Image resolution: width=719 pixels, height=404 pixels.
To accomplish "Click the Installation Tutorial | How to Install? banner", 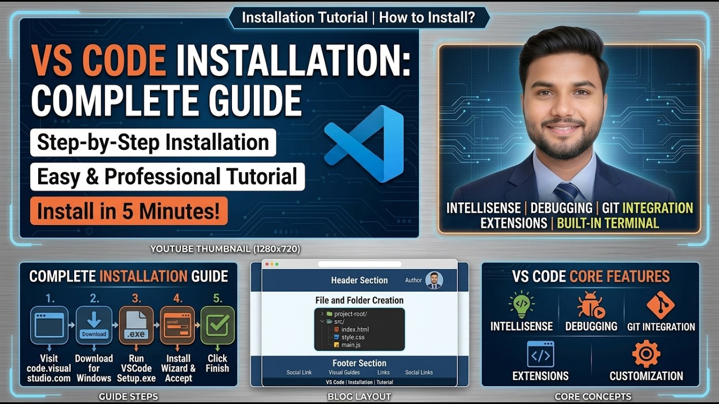I will [358, 17].
